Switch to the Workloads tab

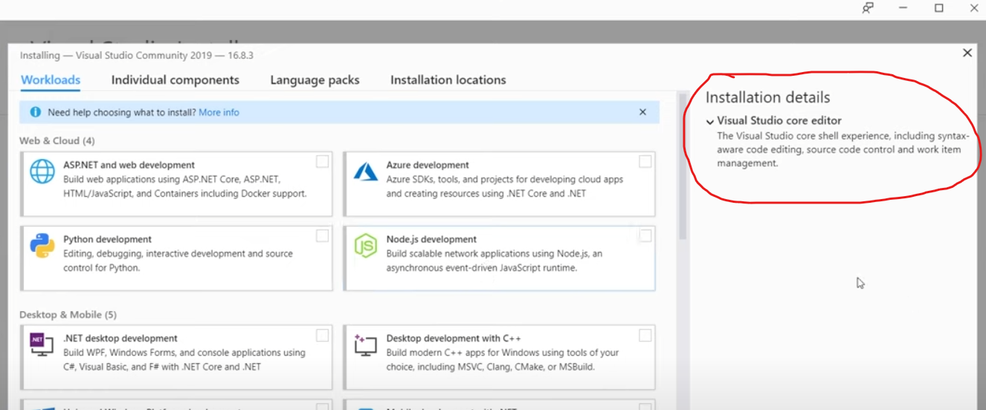pyautogui.click(x=51, y=79)
